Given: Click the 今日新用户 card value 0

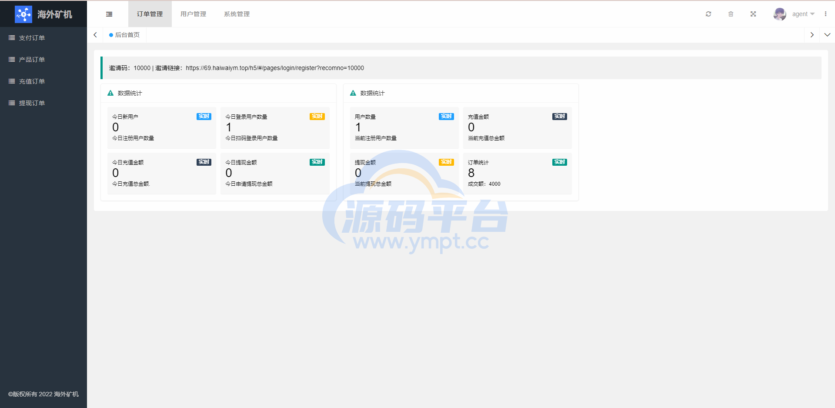Looking at the screenshot, I should coord(116,127).
